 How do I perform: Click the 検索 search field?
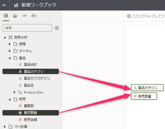coord(27,28)
